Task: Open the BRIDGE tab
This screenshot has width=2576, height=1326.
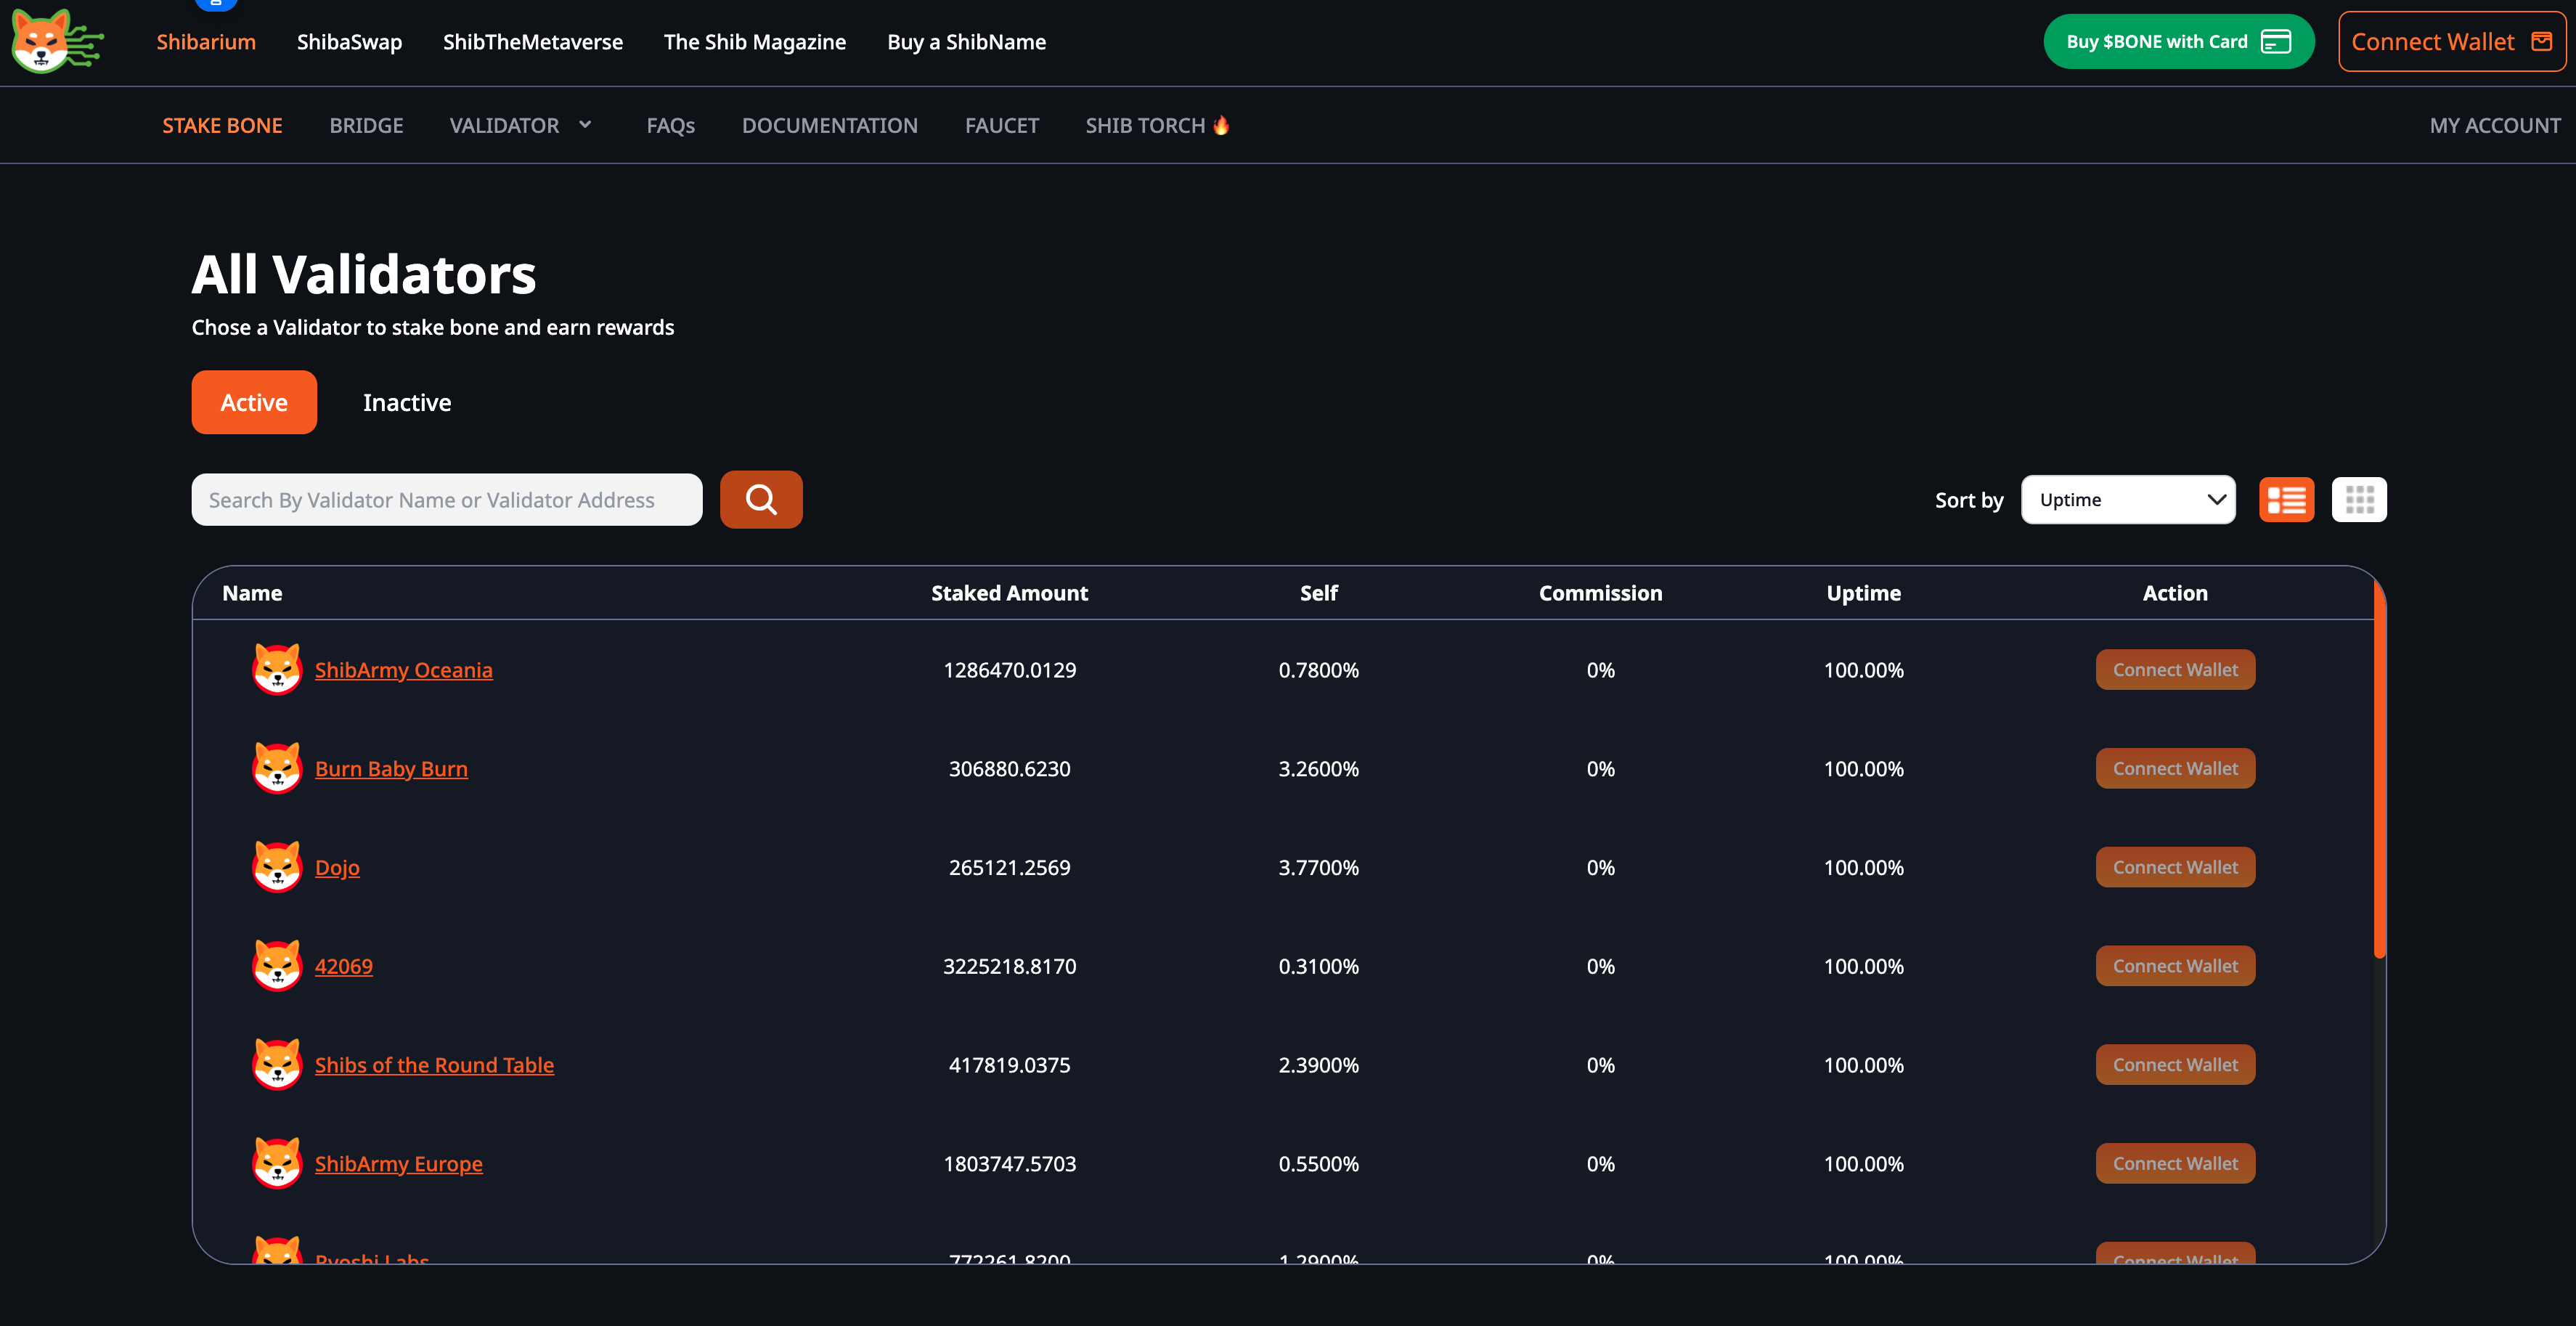Action: [366, 125]
